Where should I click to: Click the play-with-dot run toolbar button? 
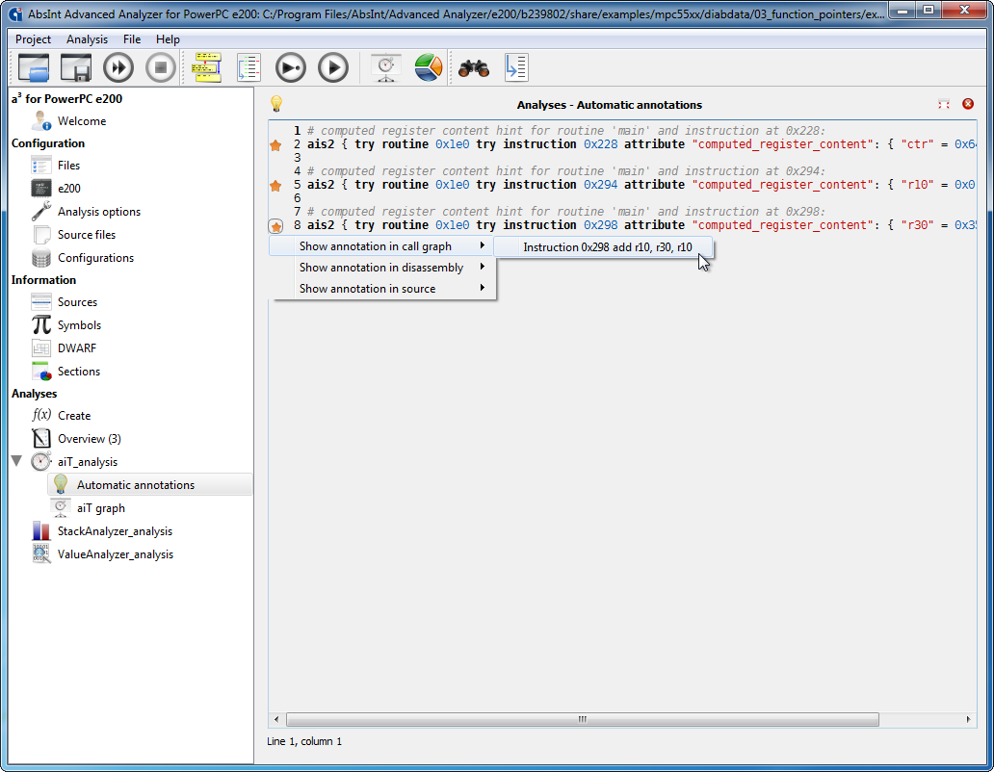(290, 67)
